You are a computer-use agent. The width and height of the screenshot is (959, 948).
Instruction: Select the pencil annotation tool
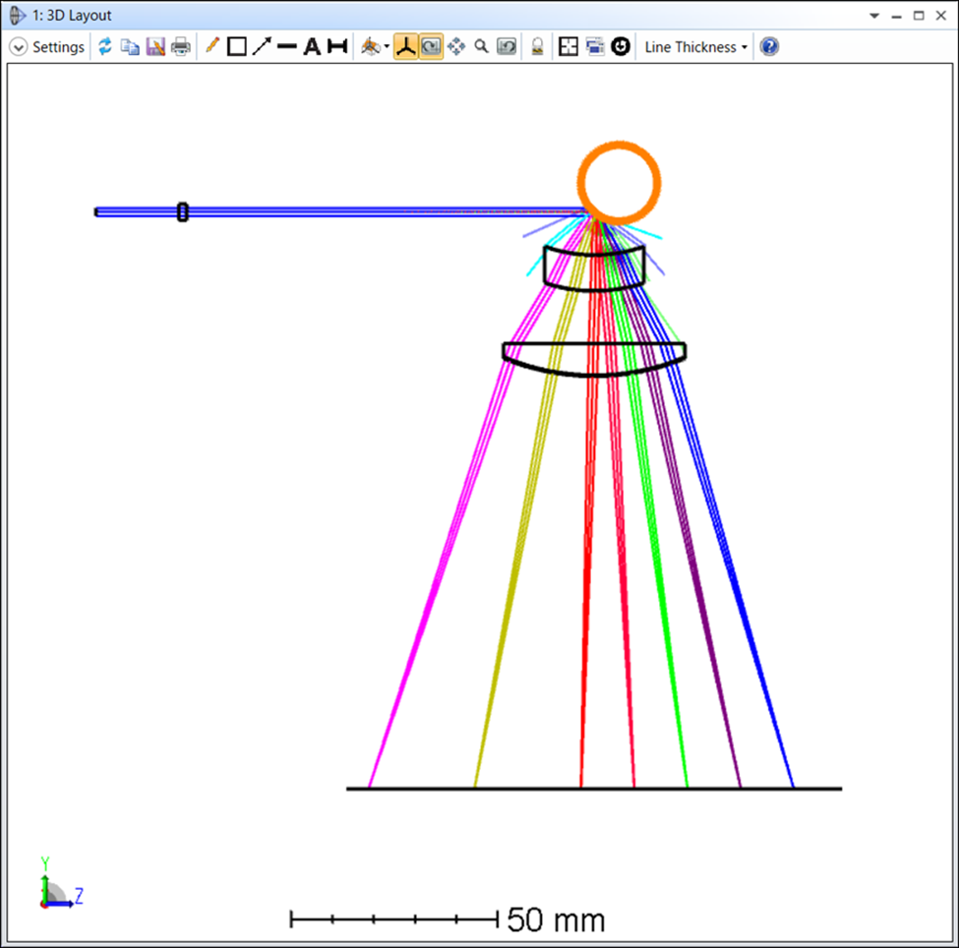(x=211, y=46)
